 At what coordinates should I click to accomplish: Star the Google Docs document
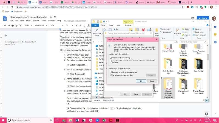coord(51,17)
